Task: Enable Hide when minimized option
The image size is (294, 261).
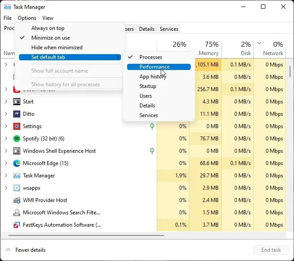Action: click(x=57, y=48)
